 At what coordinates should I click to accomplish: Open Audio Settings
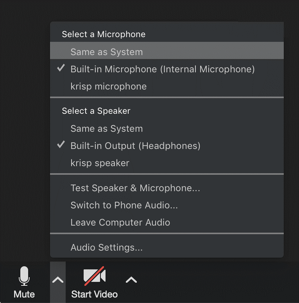tap(106, 247)
